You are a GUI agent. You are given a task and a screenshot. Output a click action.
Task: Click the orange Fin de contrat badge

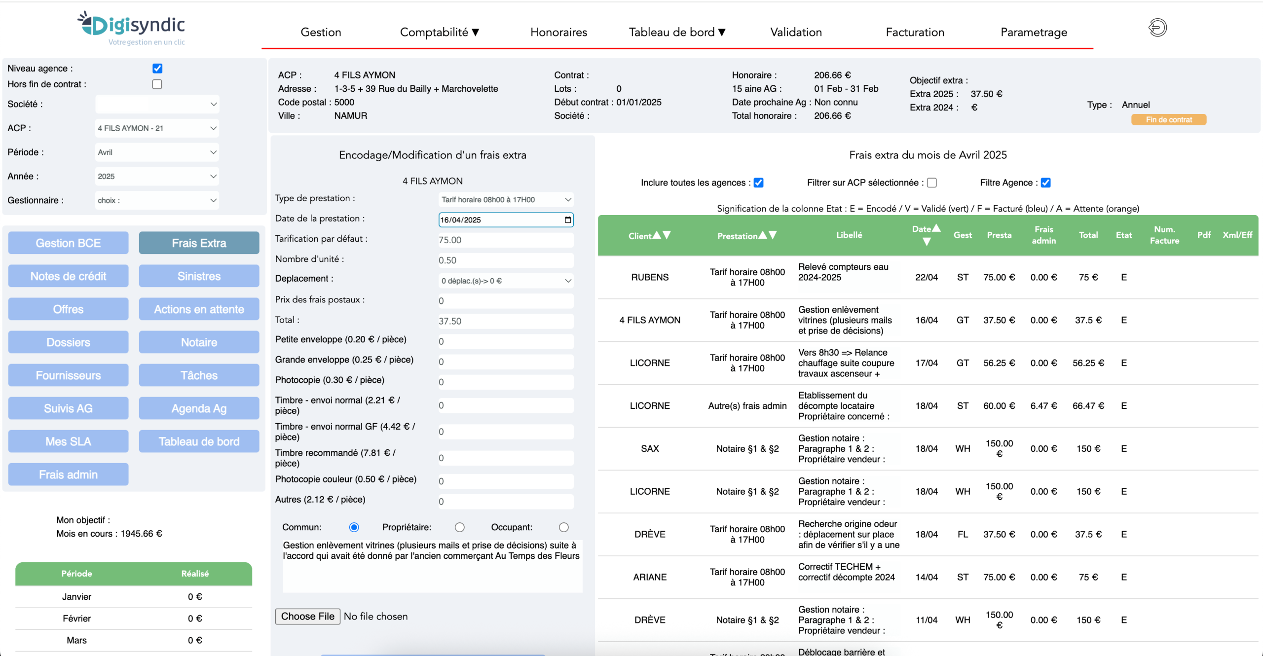[1168, 120]
